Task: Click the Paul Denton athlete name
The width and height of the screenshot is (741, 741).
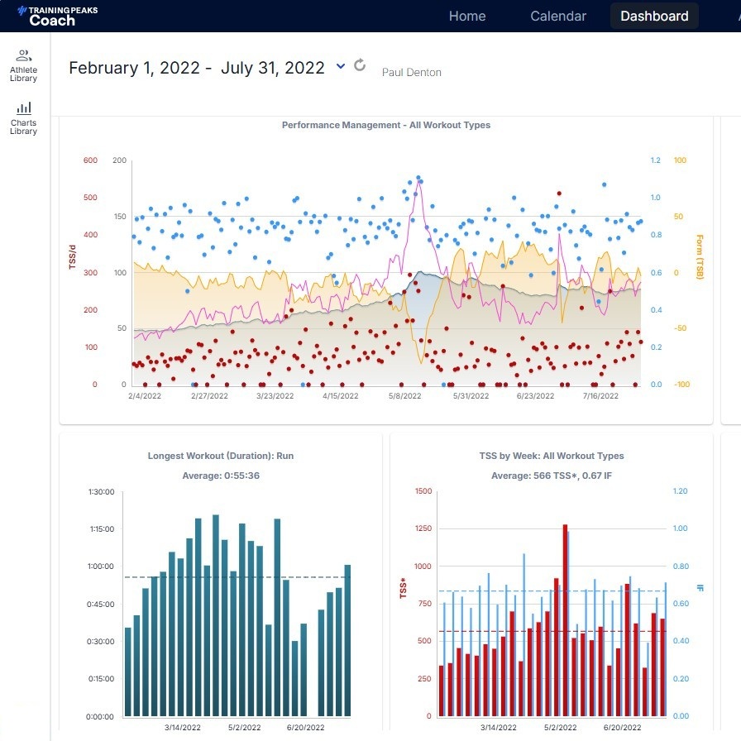Action: (411, 72)
